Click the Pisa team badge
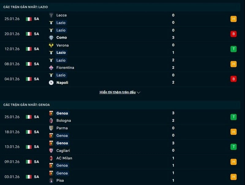 (x=51, y=180)
